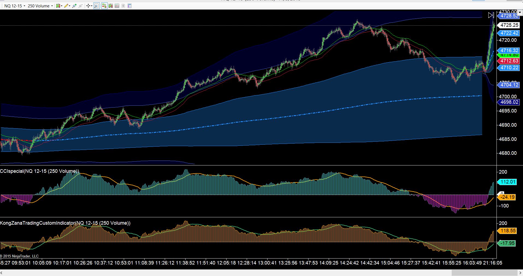Open the strategies dollar sign icon
523x276 pixels.
tap(123, 6)
